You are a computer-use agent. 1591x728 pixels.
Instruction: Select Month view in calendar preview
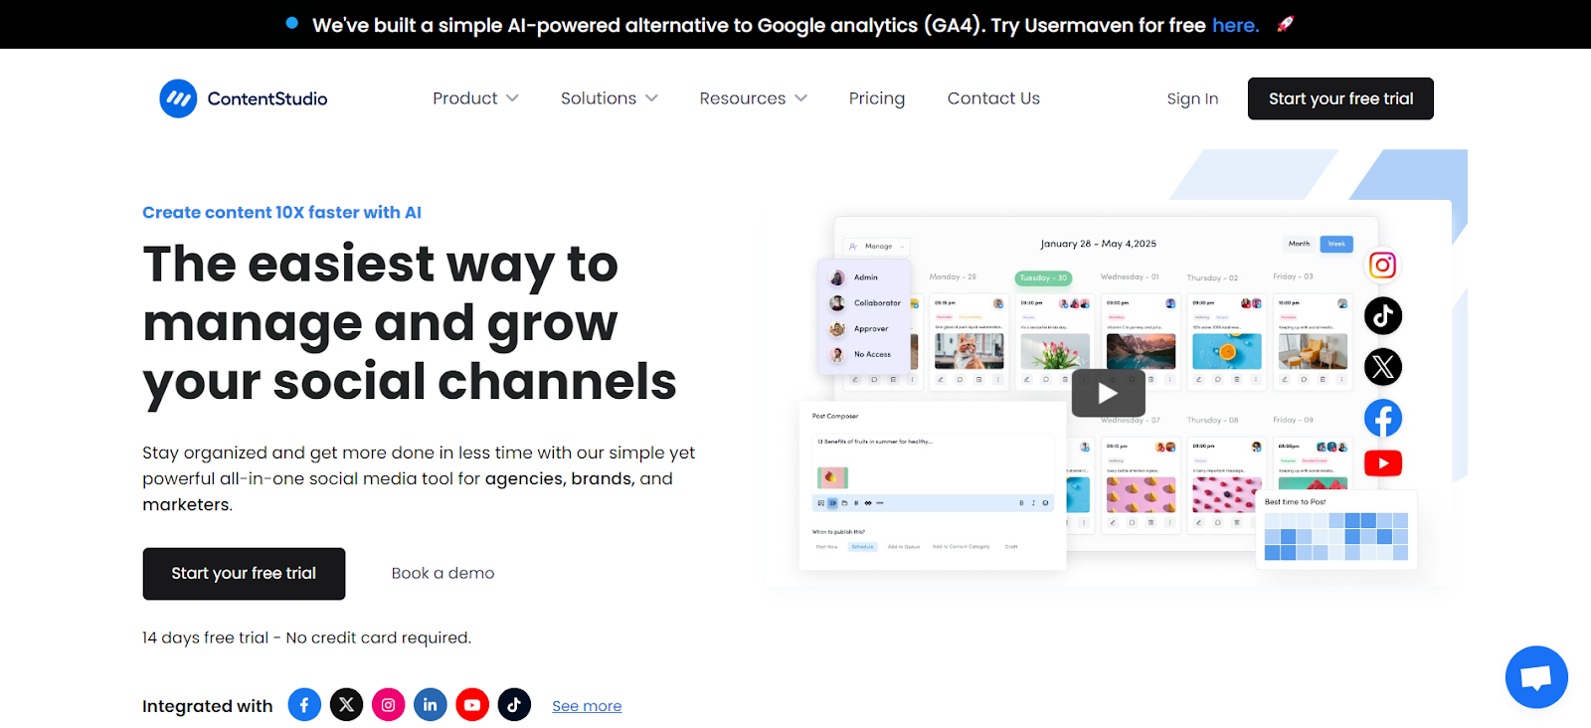(1300, 244)
